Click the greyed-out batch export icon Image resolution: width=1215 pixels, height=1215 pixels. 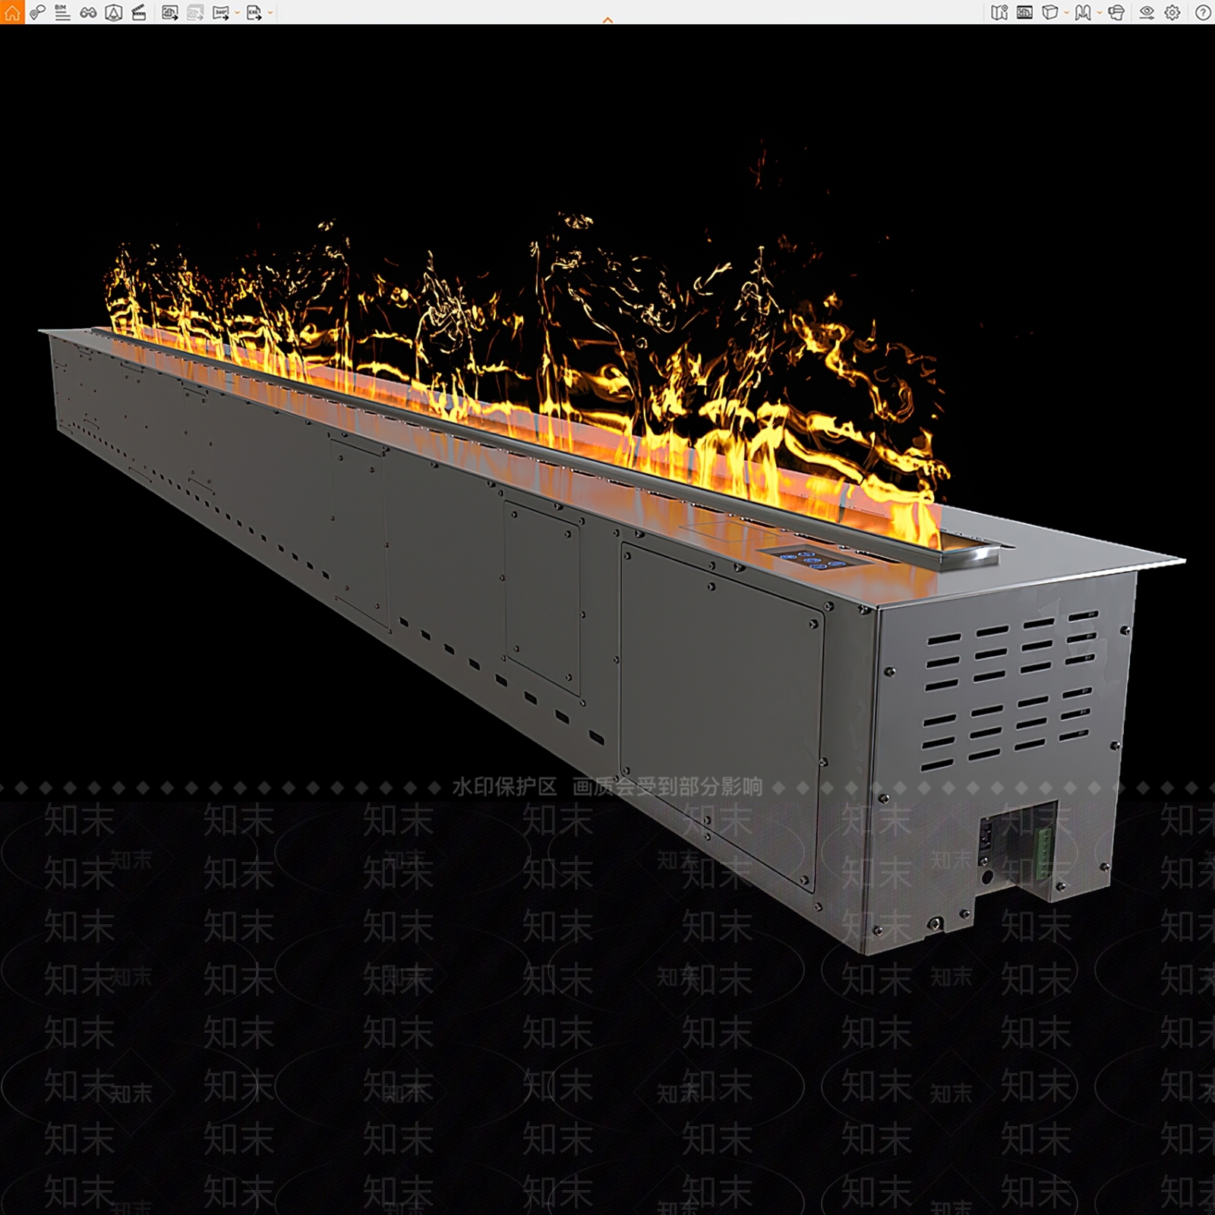click(195, 12)
